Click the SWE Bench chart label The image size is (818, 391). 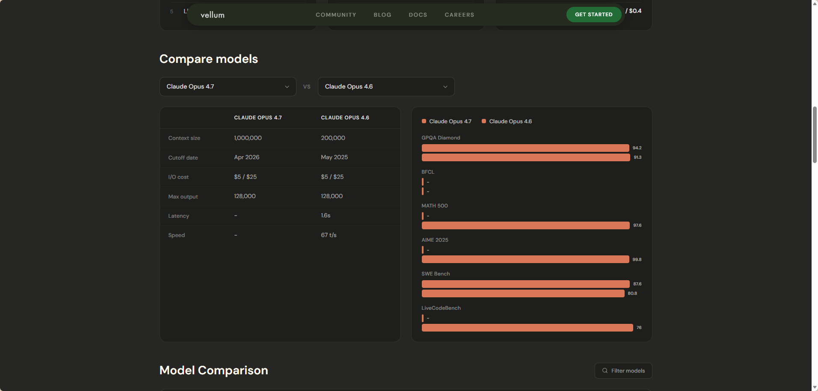coord(436,274)
